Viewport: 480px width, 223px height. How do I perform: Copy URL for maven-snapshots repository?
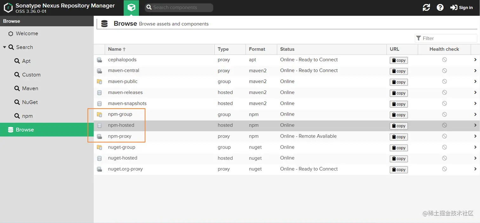pos(399,104)
